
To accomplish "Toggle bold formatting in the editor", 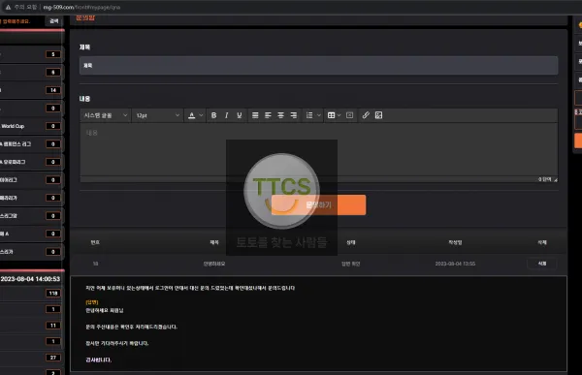I will (x=213, y=115).
